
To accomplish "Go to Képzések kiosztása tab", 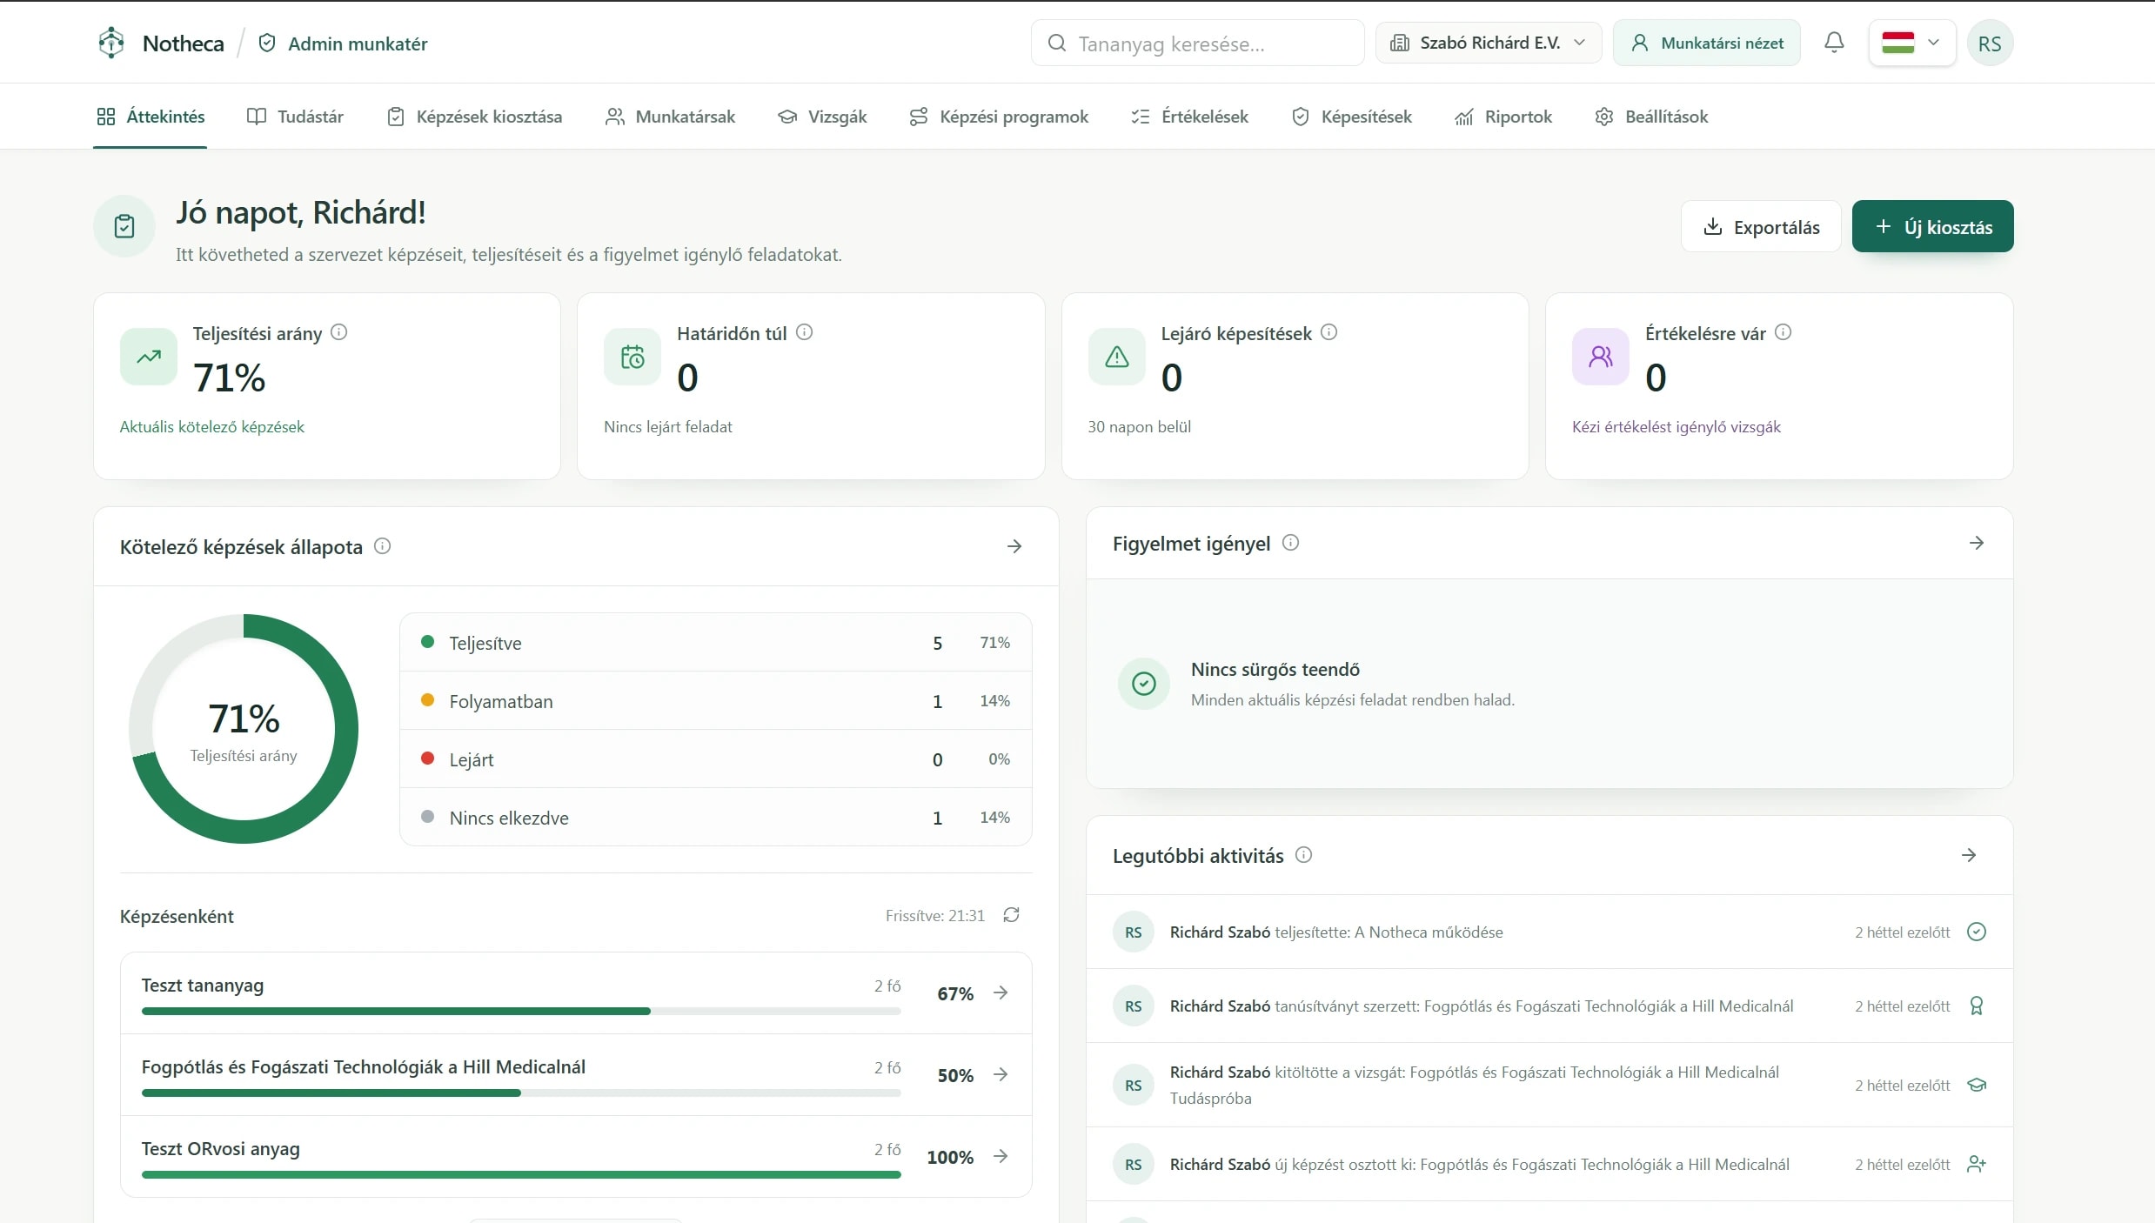I will pos(475,117).
